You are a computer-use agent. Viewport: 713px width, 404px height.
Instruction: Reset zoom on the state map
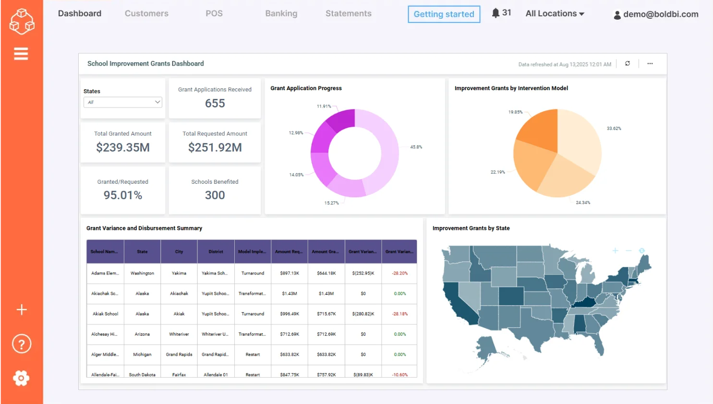tap(642, 250)
